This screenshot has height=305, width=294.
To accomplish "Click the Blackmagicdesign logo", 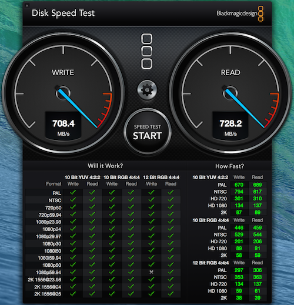I will click(240, 14).
